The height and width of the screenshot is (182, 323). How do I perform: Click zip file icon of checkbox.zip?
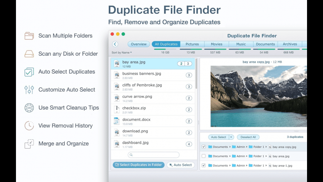117,110
